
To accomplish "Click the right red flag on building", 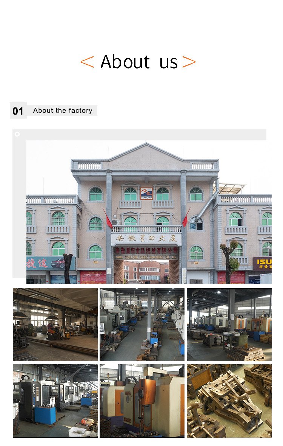I will tap(186, 218).
